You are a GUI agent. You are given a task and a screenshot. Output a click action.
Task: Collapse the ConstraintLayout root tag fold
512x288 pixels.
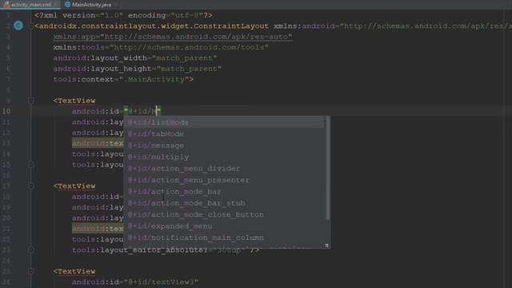[x=31, y=26]
